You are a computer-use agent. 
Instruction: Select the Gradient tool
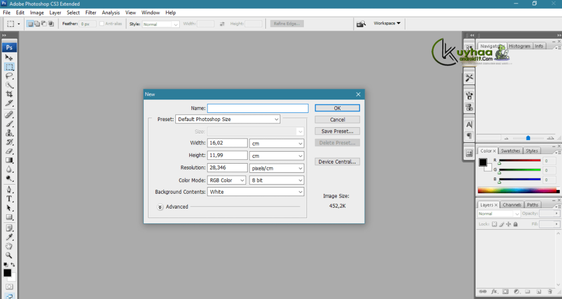[x=9, y=160]
